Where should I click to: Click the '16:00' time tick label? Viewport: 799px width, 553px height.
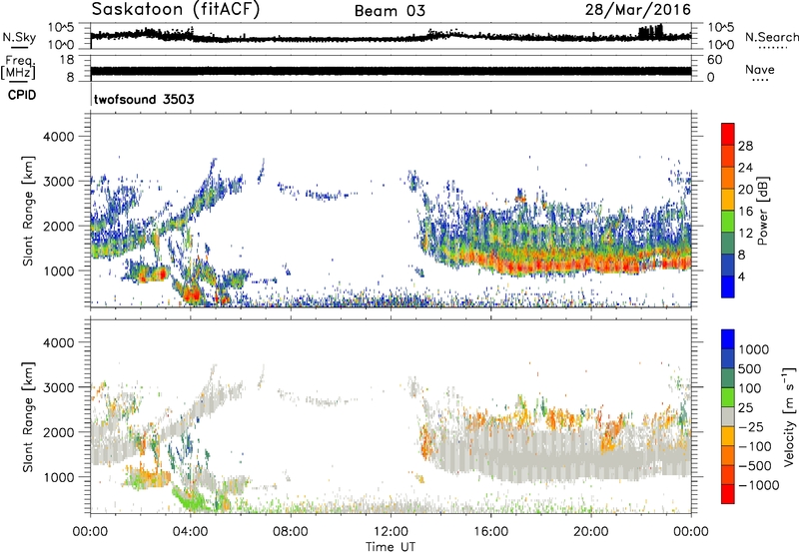tap(490, 532)
